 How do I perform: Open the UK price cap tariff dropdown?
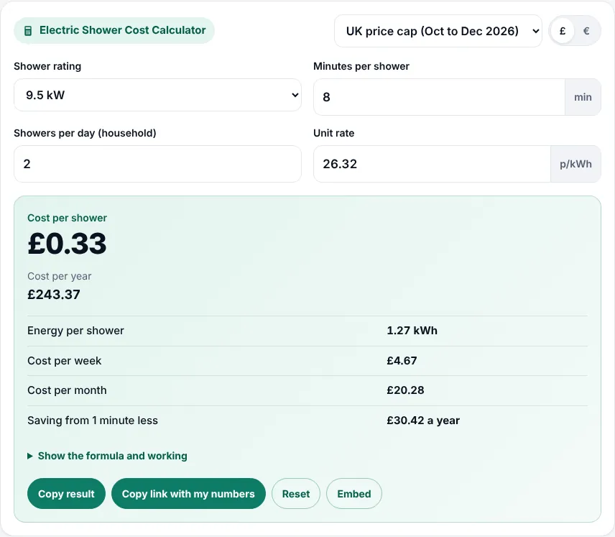point(438,31)
